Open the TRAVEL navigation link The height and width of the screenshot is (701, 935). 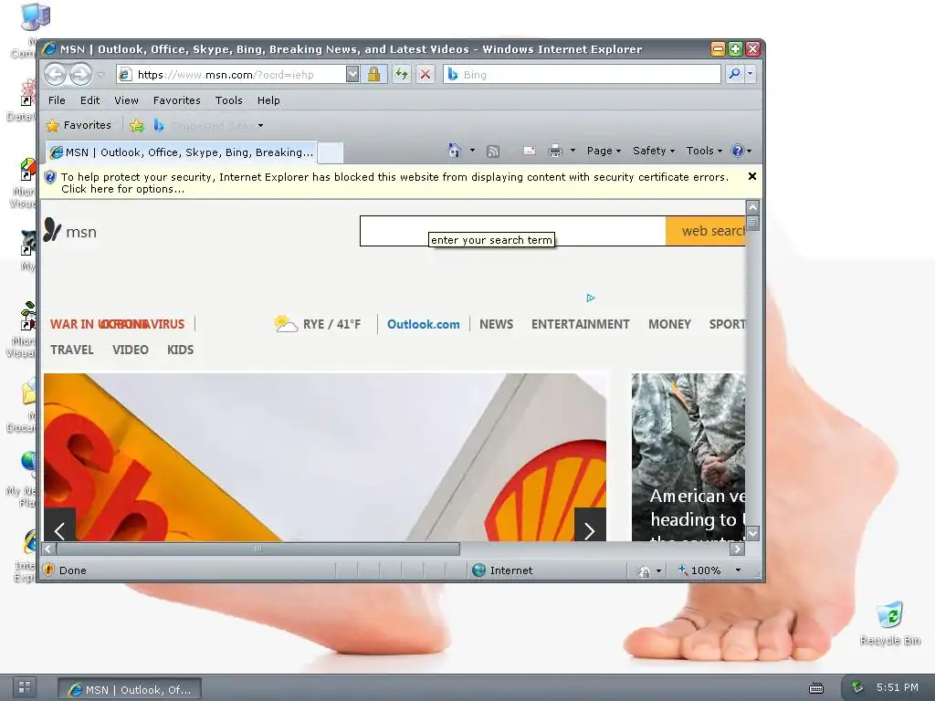point(71,350)
